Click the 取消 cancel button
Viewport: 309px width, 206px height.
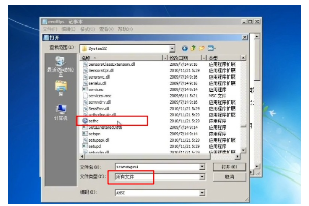tap(229, 176)
